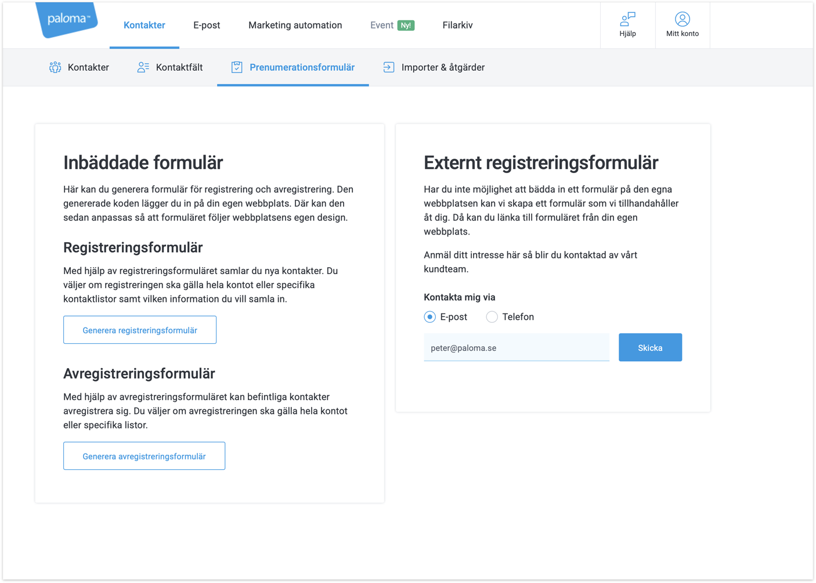Click the green Ny! badge
Screen dimensions: 816x583
pos(406,26)
